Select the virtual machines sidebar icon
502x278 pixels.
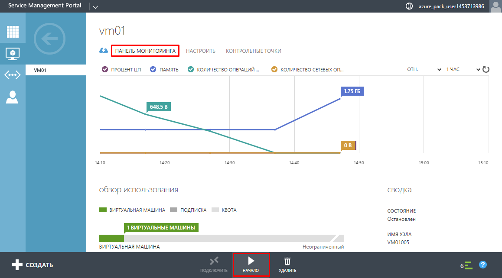tap(13, 54)
